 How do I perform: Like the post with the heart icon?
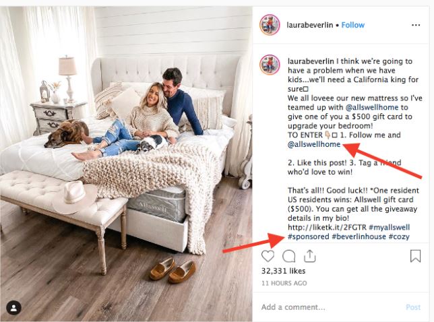(x=268, y=256)
